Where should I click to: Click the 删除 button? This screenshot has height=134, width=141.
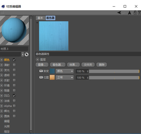(102, 65)
